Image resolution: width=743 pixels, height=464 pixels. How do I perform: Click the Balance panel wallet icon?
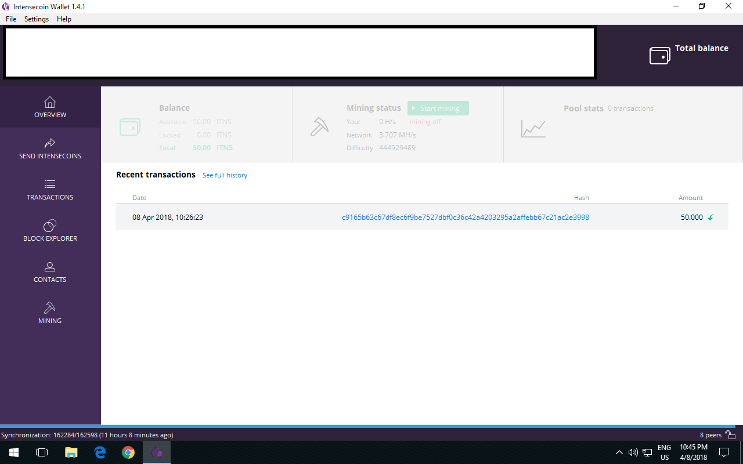pyautogui.click(x=130, y=126)
